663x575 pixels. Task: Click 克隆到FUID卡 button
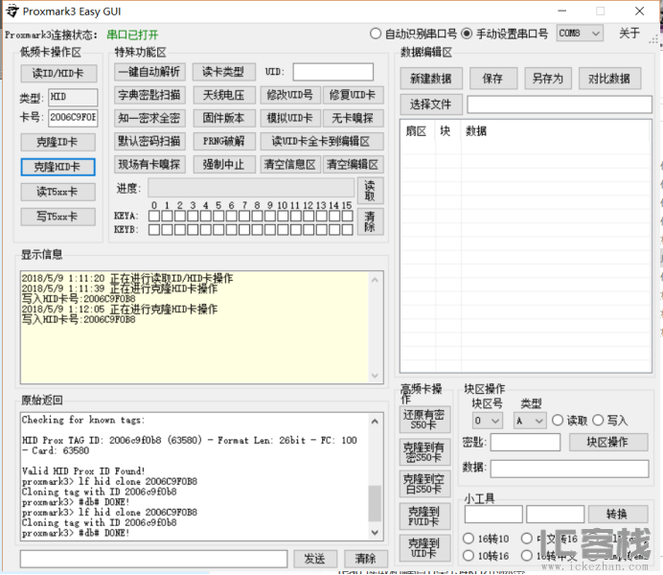424,516
